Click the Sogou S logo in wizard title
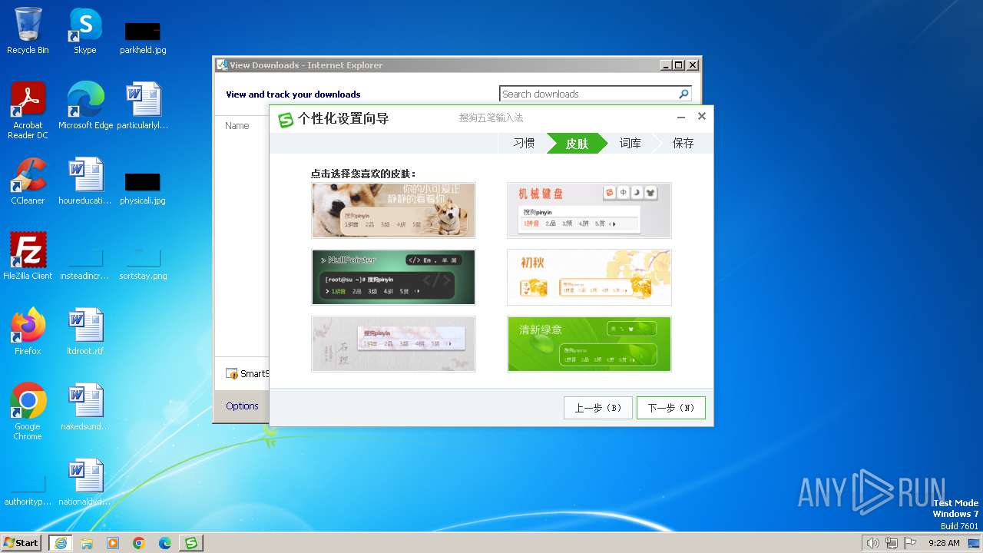The image size is (983, 553). 286,119
